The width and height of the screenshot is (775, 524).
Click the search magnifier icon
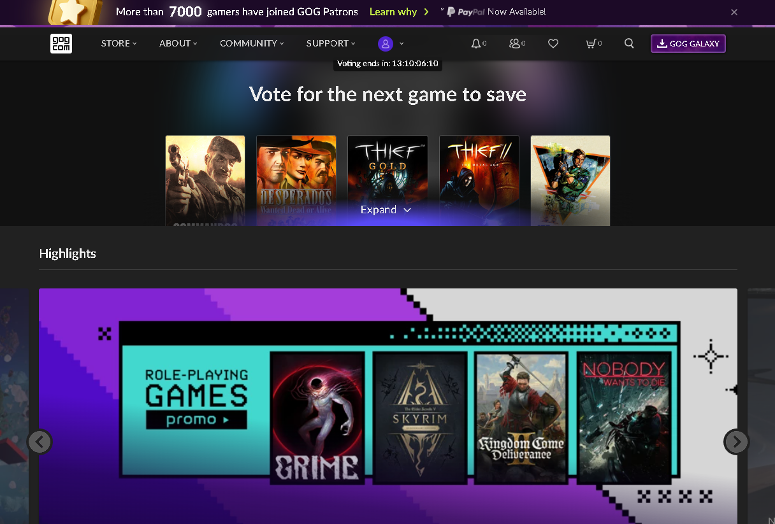tap(629, 43)
